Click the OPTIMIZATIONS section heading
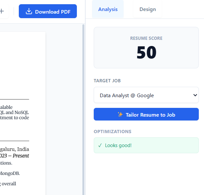 113,132
